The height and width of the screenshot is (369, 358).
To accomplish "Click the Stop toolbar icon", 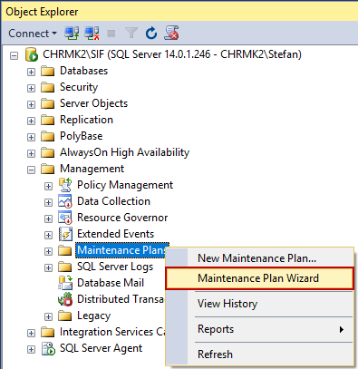I will click(x=111, y=34).
